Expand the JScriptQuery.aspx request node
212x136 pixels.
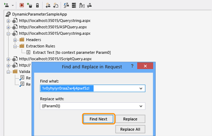8,59
